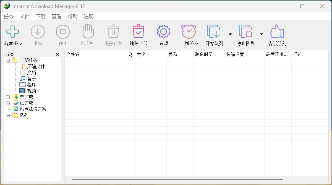Image resolution: width=332 pixels, height=185 pixels.
Task: Click the 告诉朋友 thumbs-up icon
Action: coord(277,32)
